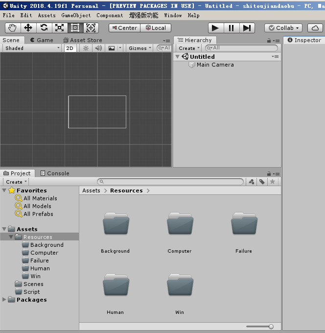Image resolution: width=325 pixels, height=333 pixels.
Task: Pause the game playback
Action: pos(232,28)
